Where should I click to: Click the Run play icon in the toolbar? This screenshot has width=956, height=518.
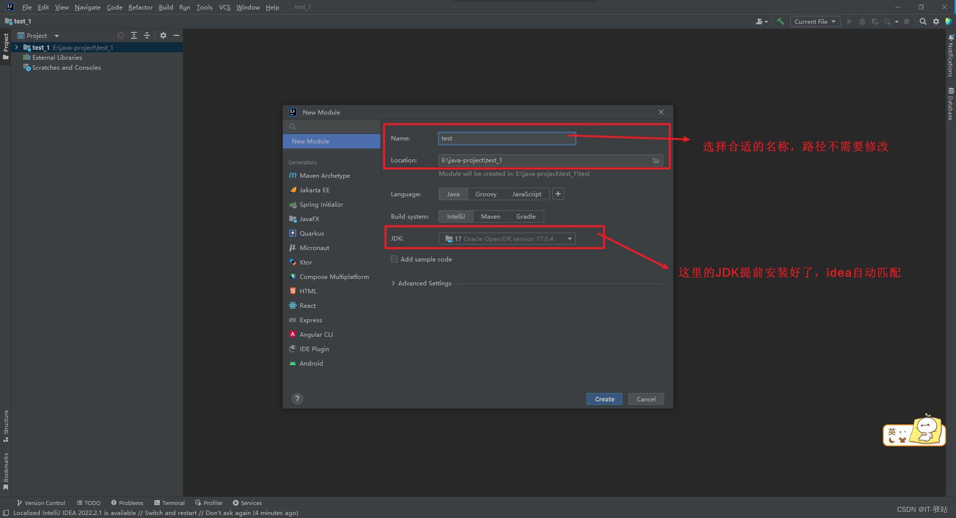pyautogui.click(x=849, y=21)
